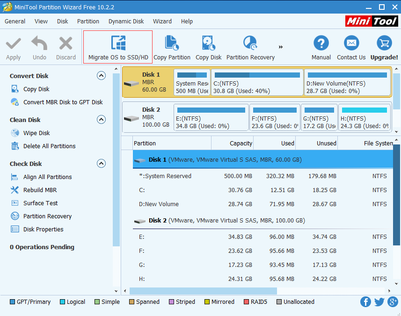This screenshot has width=401, height=316.
Task: Click the Upgrade shopping cart icon
Action: click(x=384, y=43)
